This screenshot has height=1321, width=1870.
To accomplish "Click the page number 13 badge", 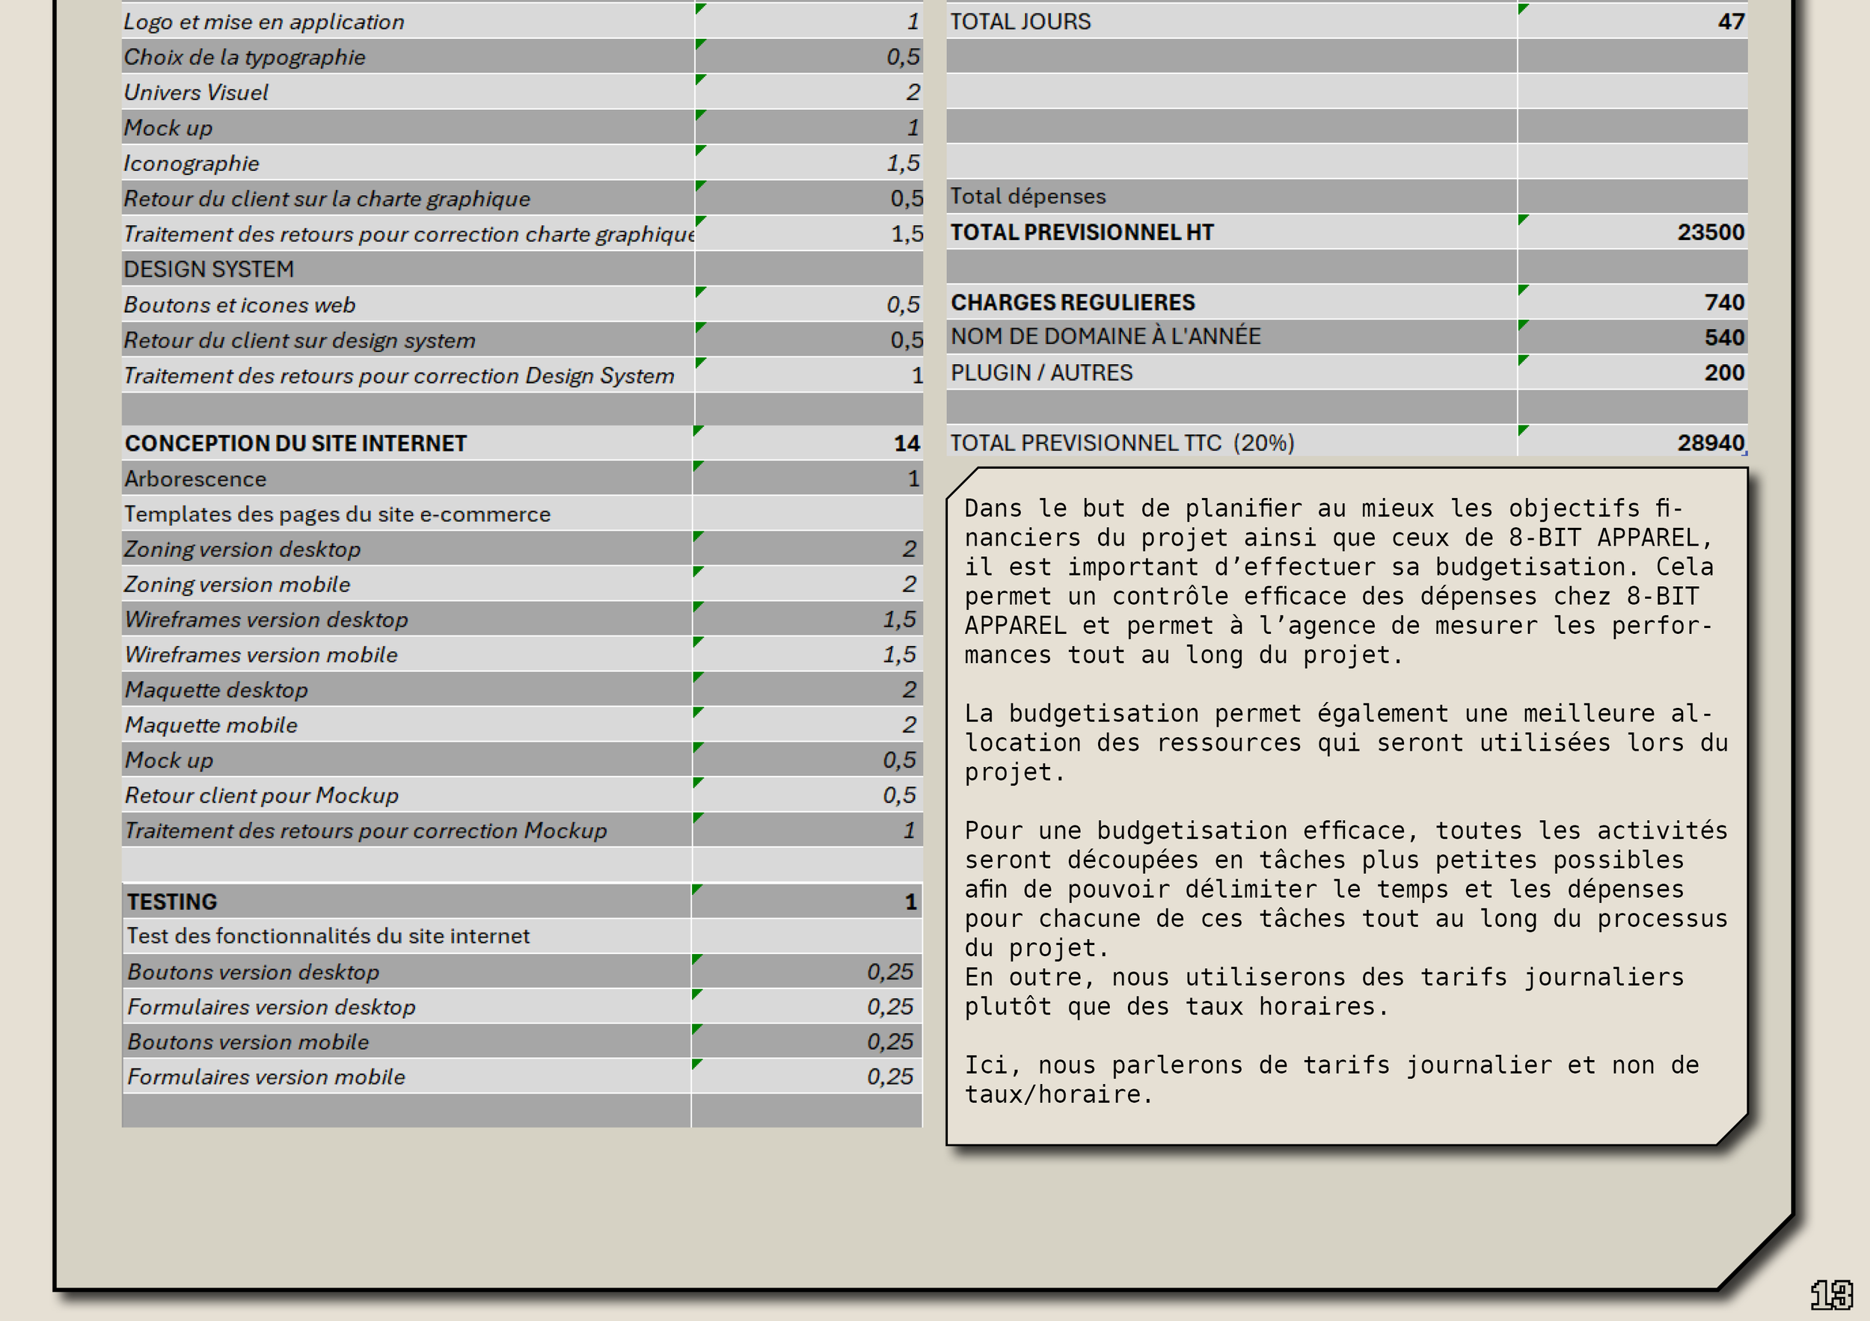I will coord(1831,1294).
